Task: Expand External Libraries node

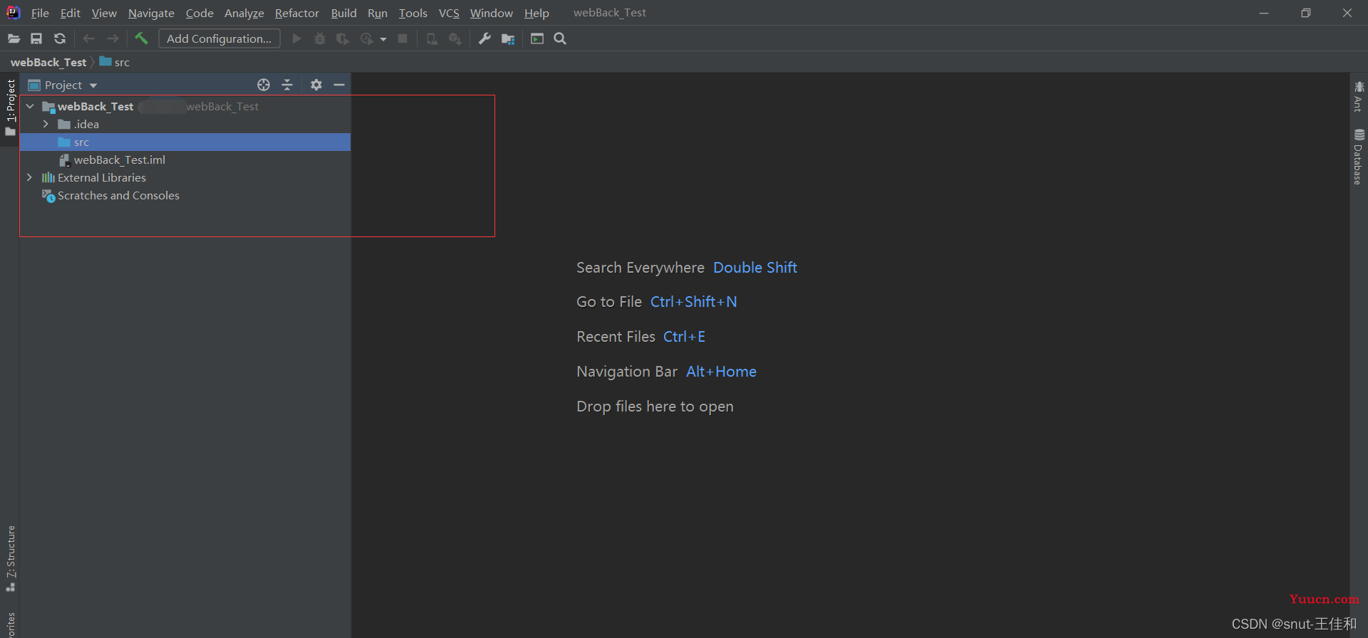Action: pos(29,177)
